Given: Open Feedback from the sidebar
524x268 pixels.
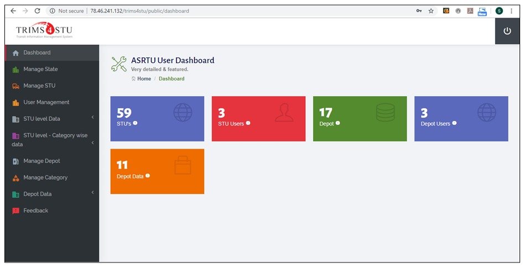Looking at the screenshot, I should pos(35,211).
